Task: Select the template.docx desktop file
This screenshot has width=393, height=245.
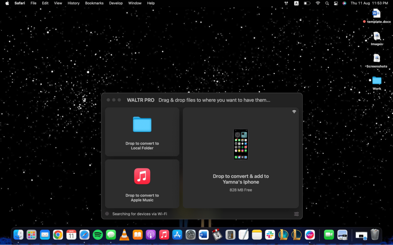Action: tap(376, 16)
